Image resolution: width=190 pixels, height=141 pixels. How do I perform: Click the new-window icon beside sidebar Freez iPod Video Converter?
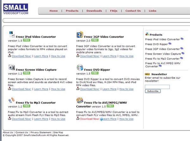[182, 39]
